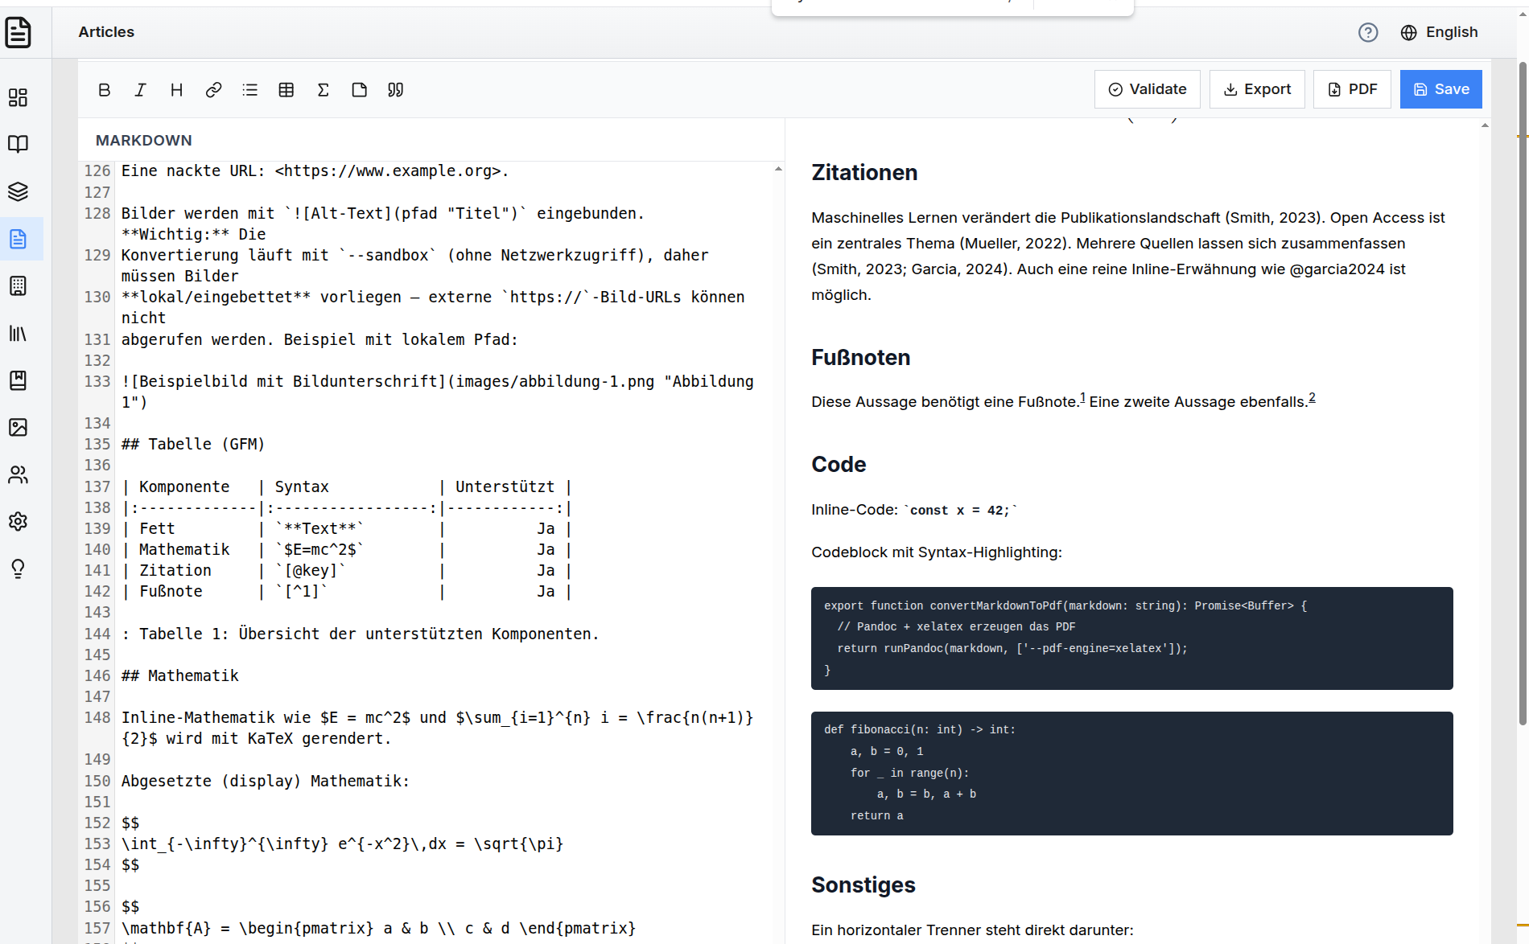Open the bookmarked book icon in sidebar
The height and width of the screenshot is (944, 1529).
point(18,380)
